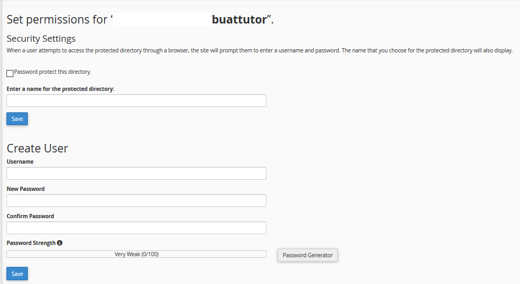The width and height of the screenshot is (520, 284).
Task: Focus the protected directory name field
Action: pyautogui.click(x=136, y=101)
